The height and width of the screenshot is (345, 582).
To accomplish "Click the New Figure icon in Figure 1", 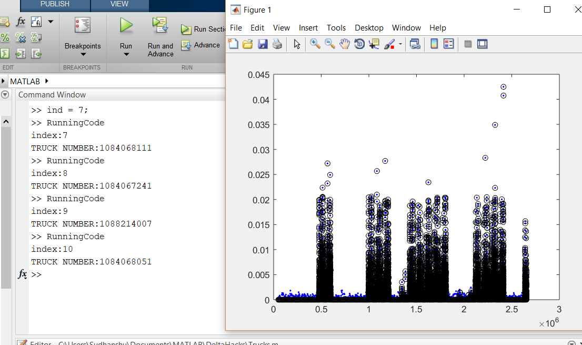I will [233, 44].
